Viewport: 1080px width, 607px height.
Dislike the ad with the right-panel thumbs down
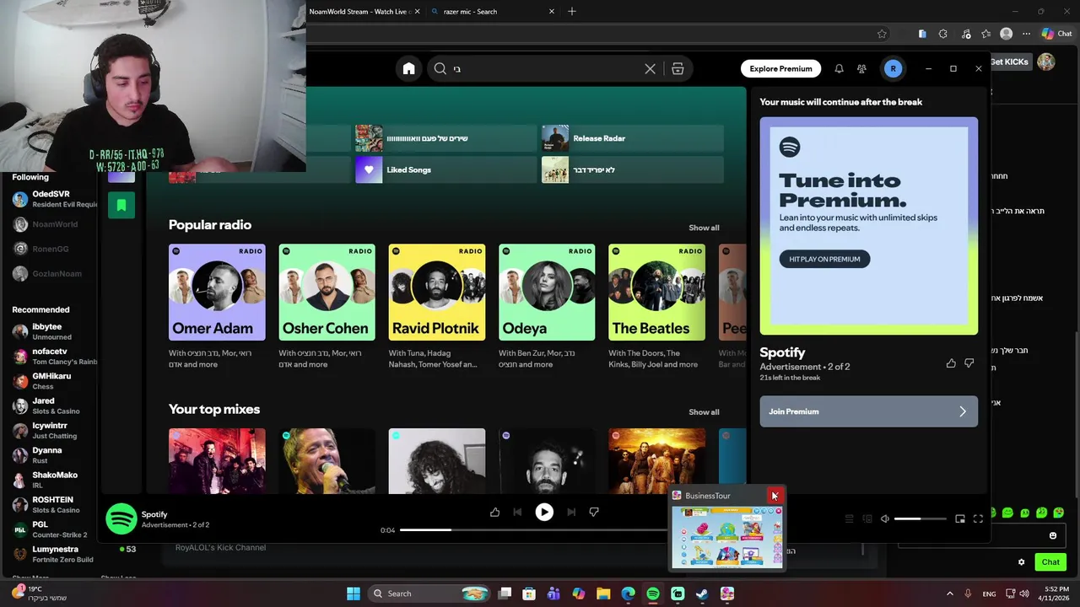pyautogui.click(x=969, y=363)
